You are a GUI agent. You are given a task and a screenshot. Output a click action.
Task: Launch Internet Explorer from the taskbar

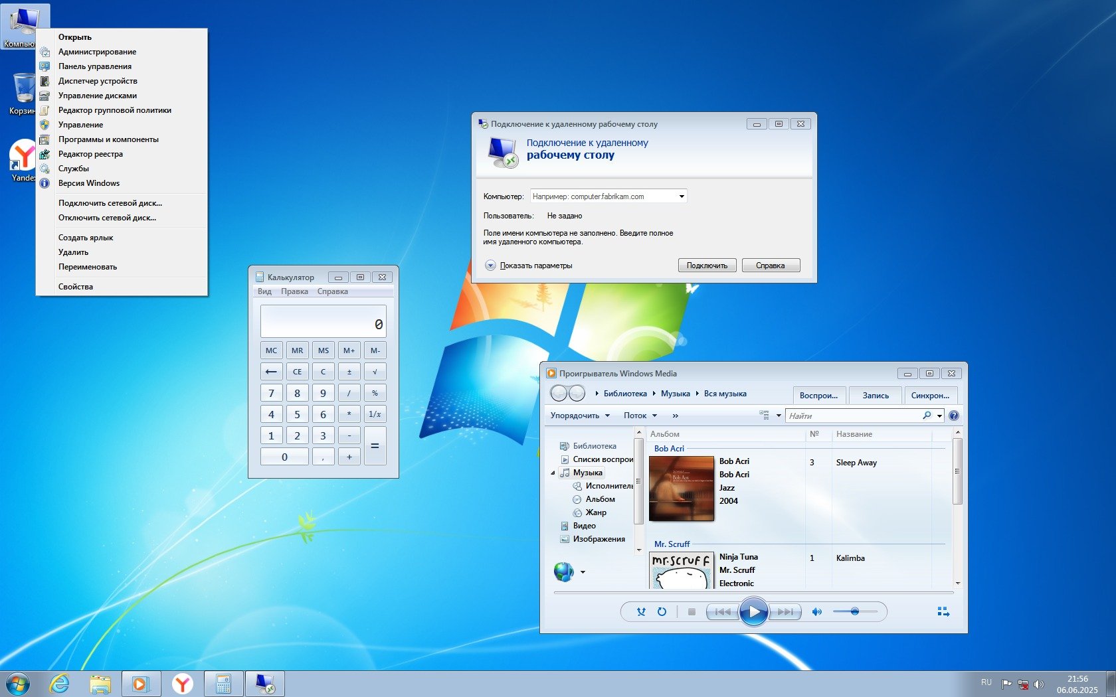click(60, 684)
